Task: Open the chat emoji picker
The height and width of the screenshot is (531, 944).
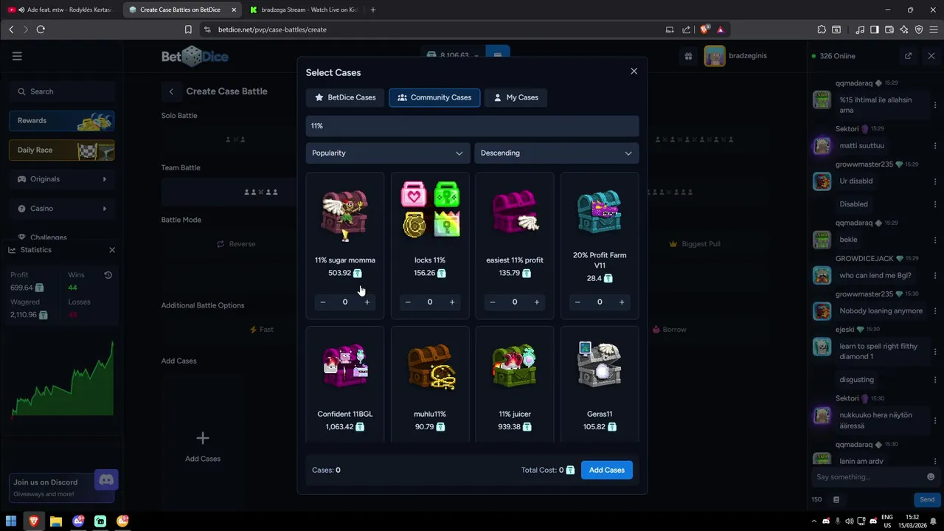Action: (x=931, y=477)
